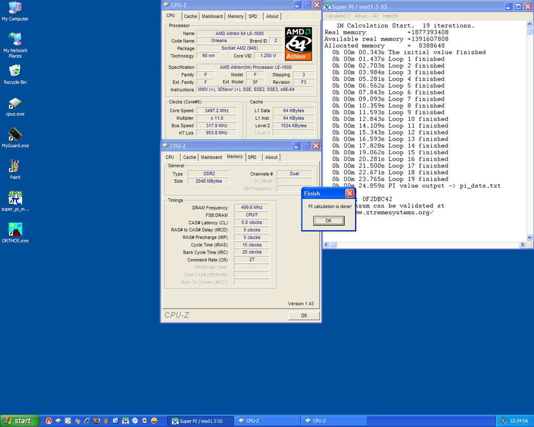Click the taskbar clock showing 12:34 SA
The width and height of the screenshot is (534, 427).
click(x=519, y=421)
